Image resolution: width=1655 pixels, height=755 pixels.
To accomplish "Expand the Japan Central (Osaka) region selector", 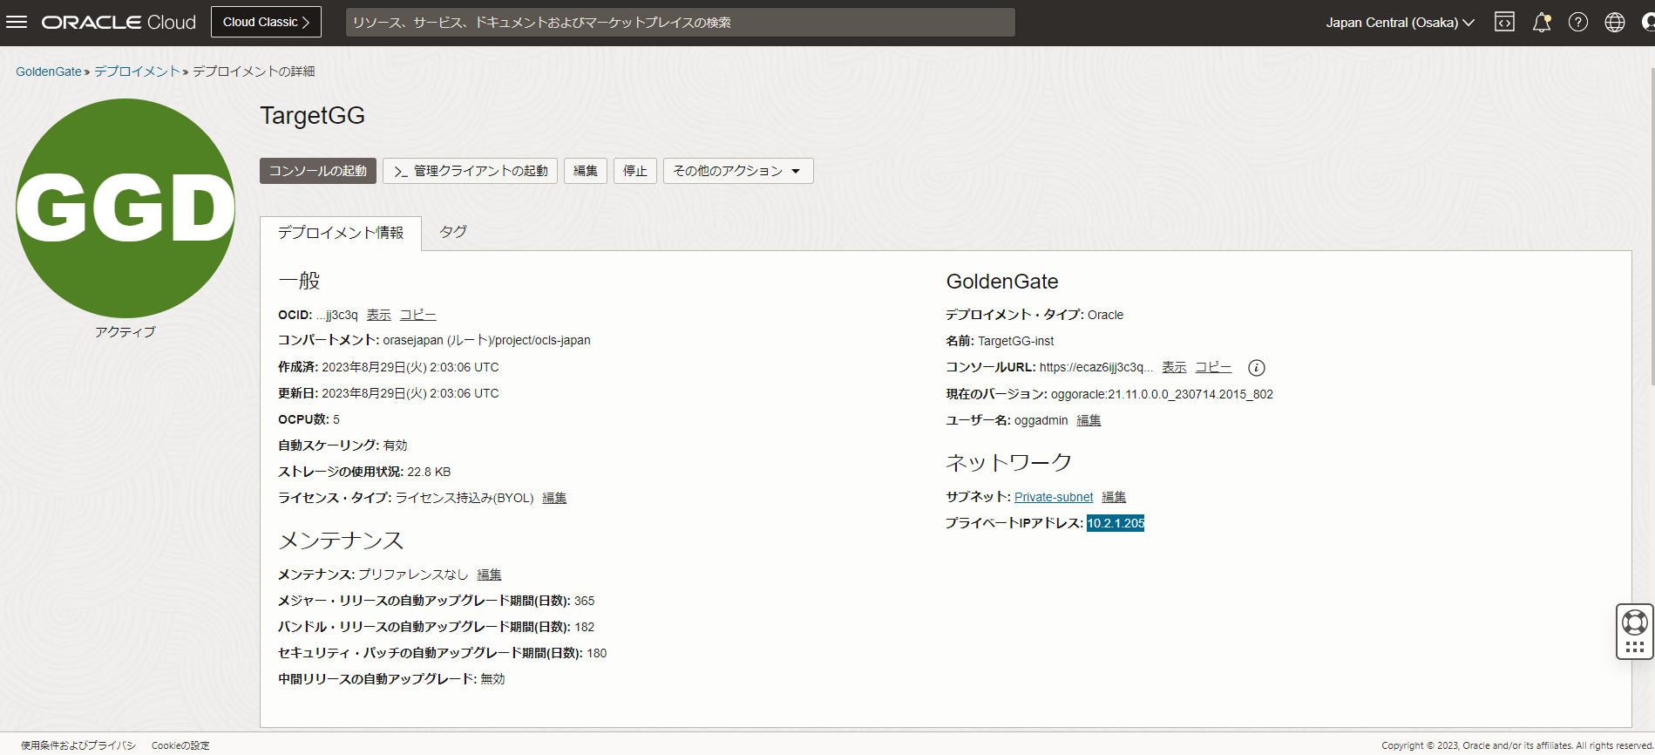I will click(x=1400, y=23).
